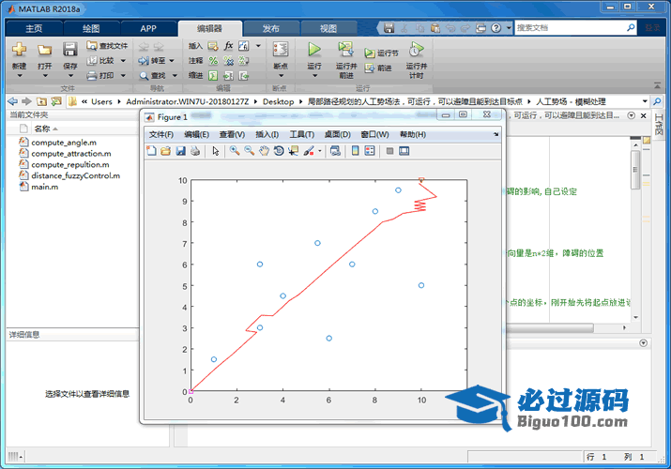Select the Rotate 3D tool in Figure 1
Screen dimensions: 671x469
(279, 151)
